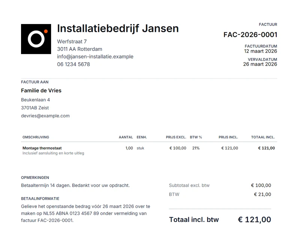Click the 21% BTW rate cell
Screen dimensions: 298x240
coord(196,148)
